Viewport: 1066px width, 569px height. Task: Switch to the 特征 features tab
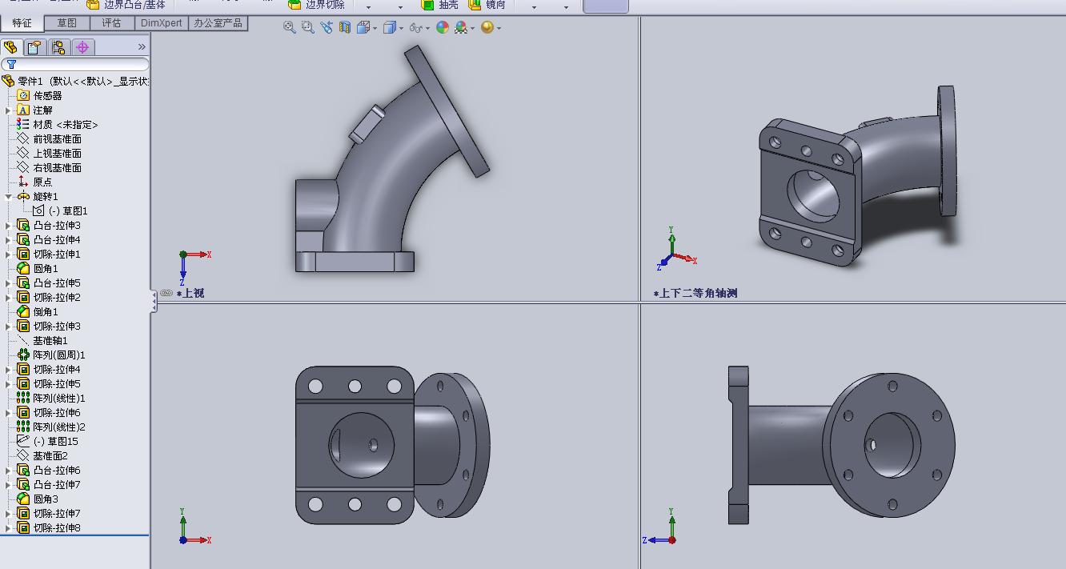click(x=22, y=23)
